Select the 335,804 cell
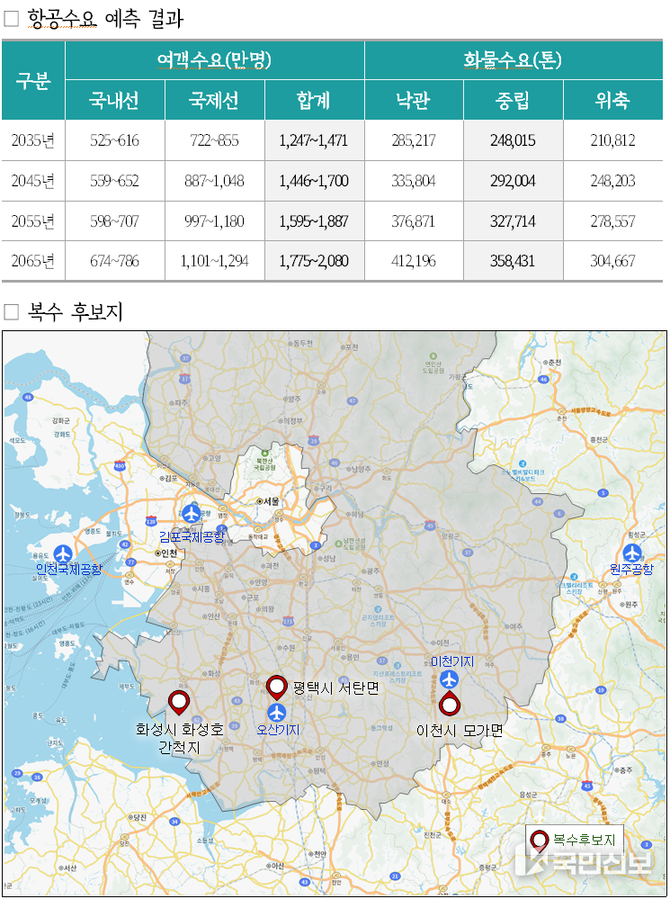Image resolution: width=670 pixels, height=899 pixels. pyautogui.click(x=414, y=181)
